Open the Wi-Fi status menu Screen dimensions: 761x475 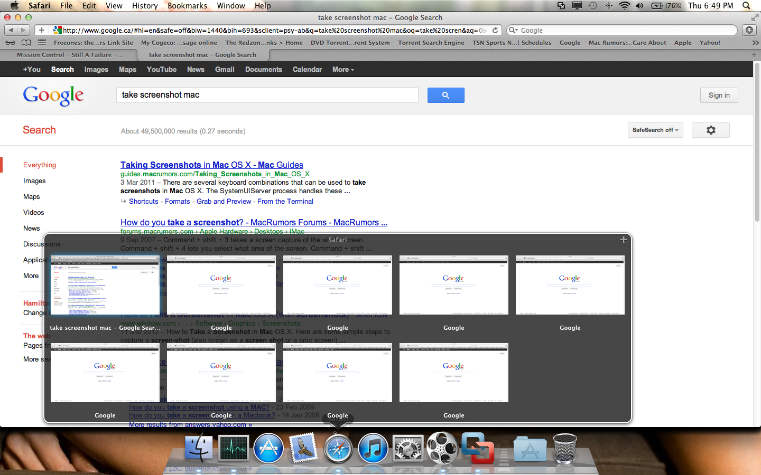[x=625, y=6]
